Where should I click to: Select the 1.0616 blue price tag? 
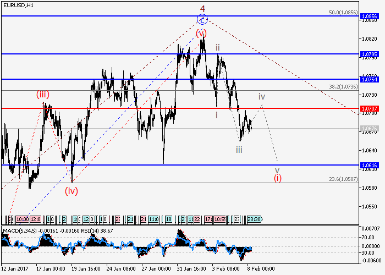[370, 165]
